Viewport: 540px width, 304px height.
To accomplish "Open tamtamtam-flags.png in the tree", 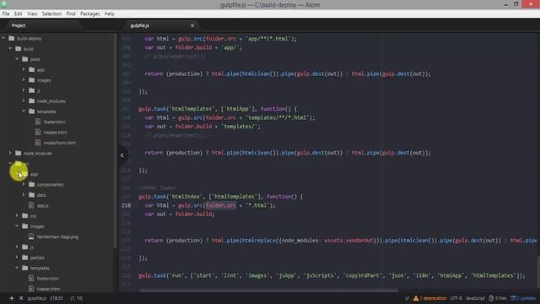I will tap(57, 236).
